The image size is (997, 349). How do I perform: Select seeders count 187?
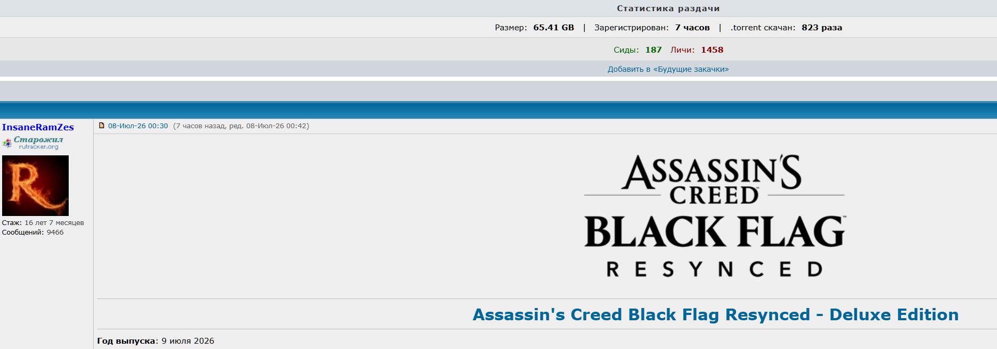(653, 50)
